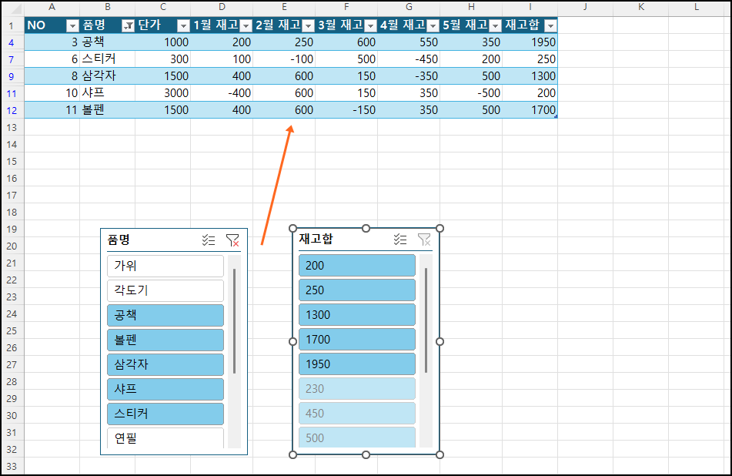Click the 삼각자 cell in column B
732x476 pixels.
click(107, 76)
